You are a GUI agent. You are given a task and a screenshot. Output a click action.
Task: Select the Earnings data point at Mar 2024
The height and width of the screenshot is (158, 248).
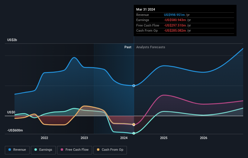[134, 133]
